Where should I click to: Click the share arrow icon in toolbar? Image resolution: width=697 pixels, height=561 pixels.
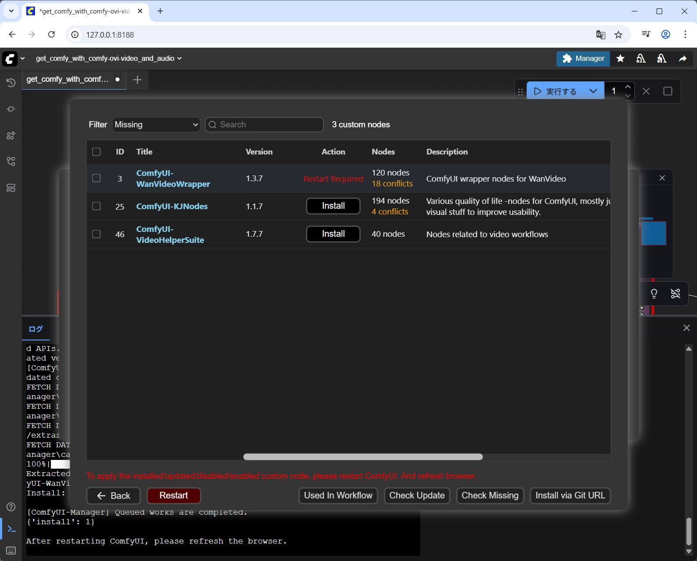(683, 59)
